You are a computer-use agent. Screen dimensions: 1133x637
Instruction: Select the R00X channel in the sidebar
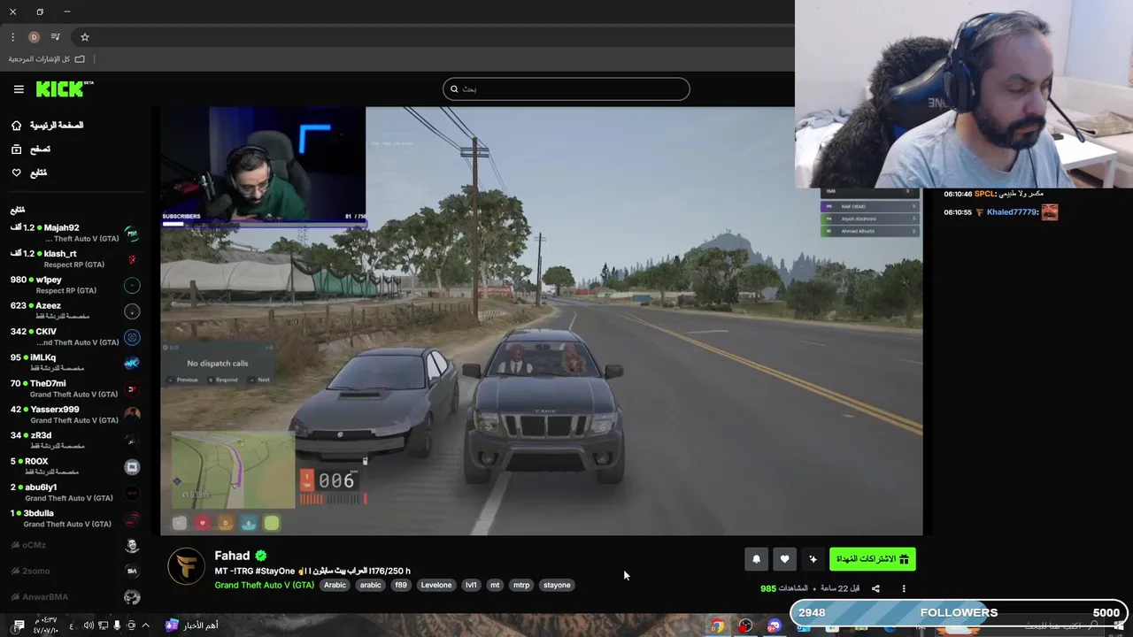click(74, 466)
